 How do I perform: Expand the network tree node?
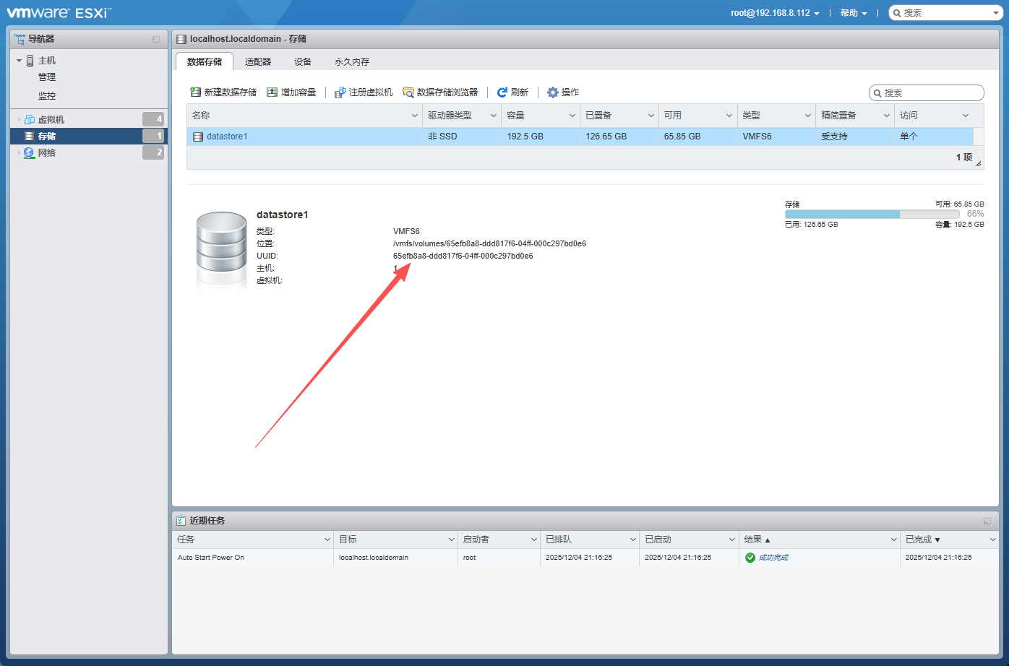point(20,153)
